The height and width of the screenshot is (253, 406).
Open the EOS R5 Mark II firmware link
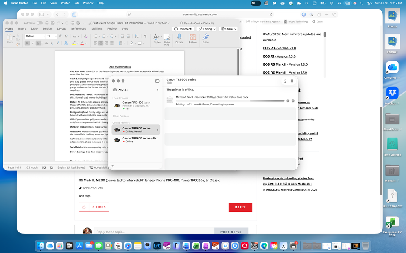pos(285,64)
